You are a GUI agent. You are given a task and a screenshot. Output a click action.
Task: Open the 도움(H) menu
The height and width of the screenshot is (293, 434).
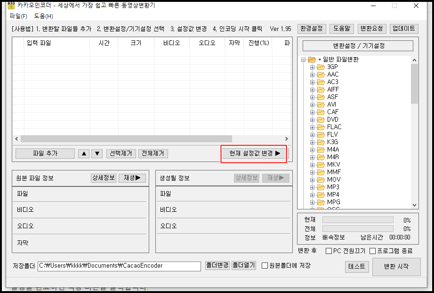43,16
